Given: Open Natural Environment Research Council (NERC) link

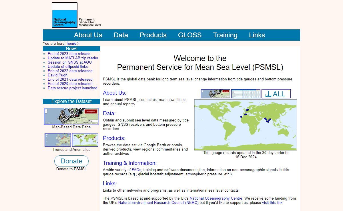Looking at the screenshot, I should click(x=158, y=202).
